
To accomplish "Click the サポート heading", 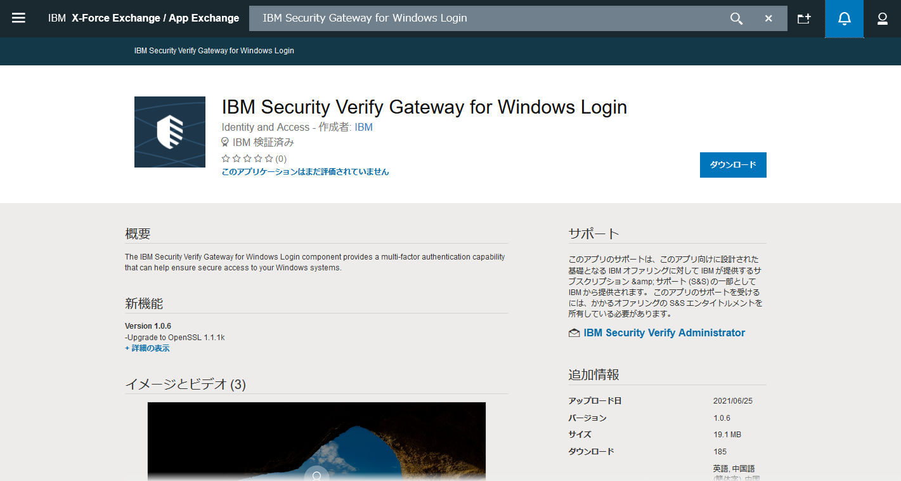I will pos(594,234).
